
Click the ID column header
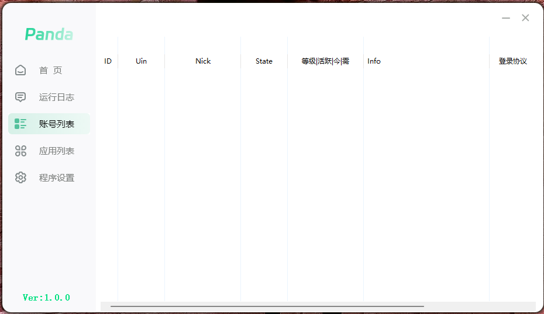pos(108,61)
